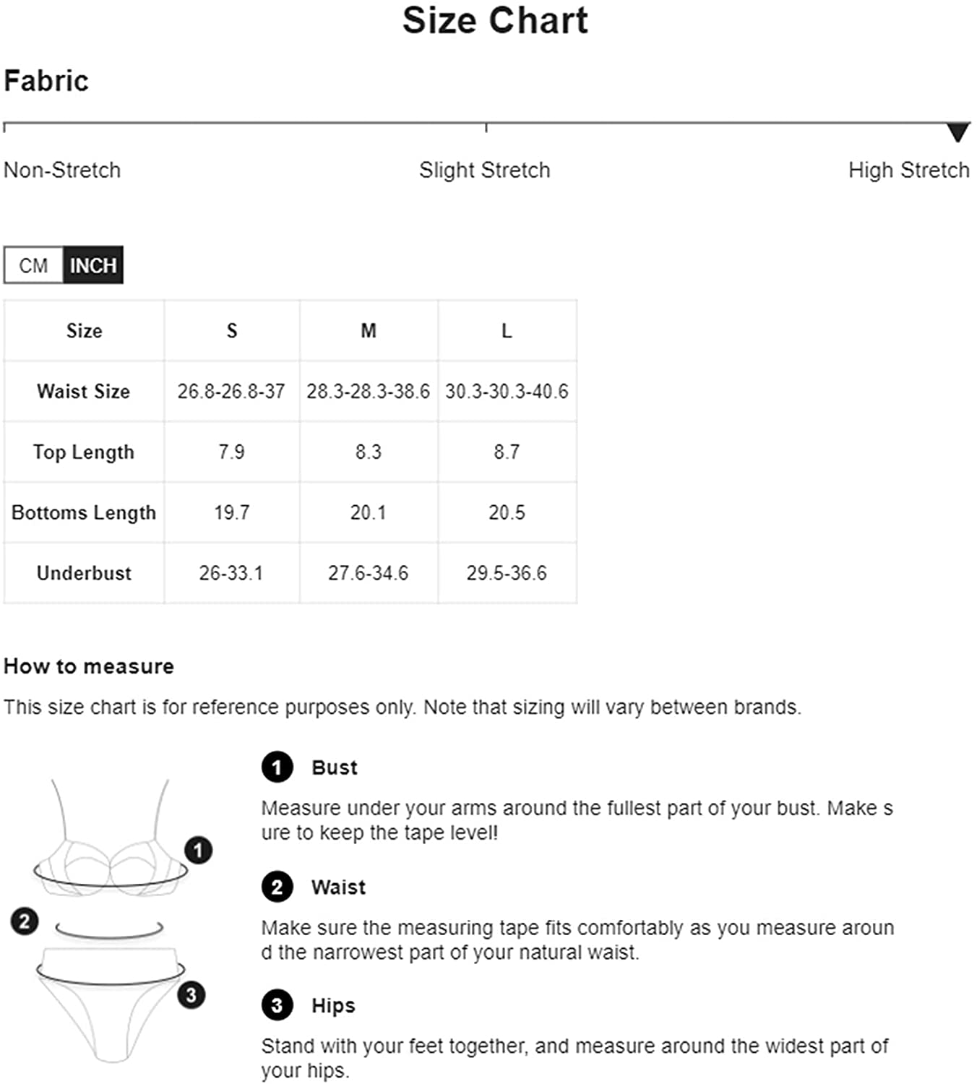Click the number 2 Waist bullet icon

(277, 887)
